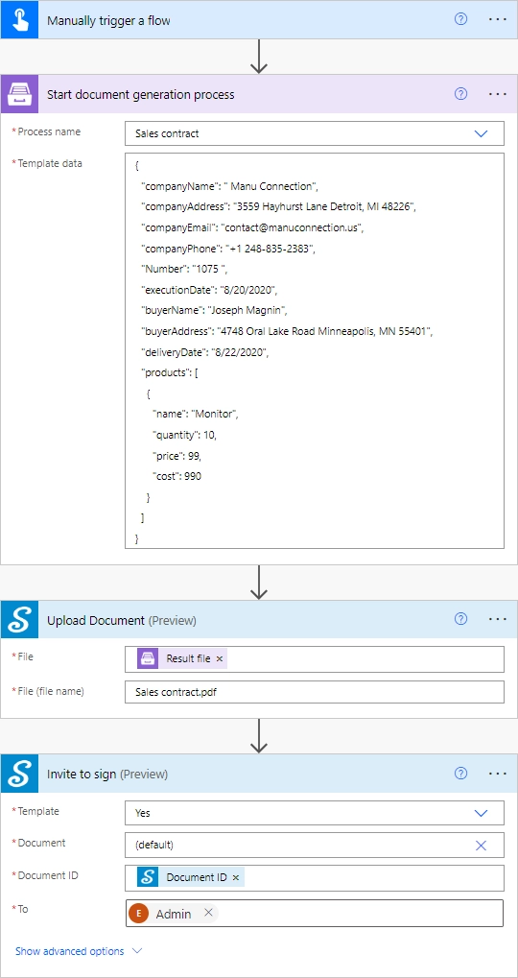Screen dimensions: 518x978
Task: Open ellipsis menu of Upload Document step
Action: 498,619
